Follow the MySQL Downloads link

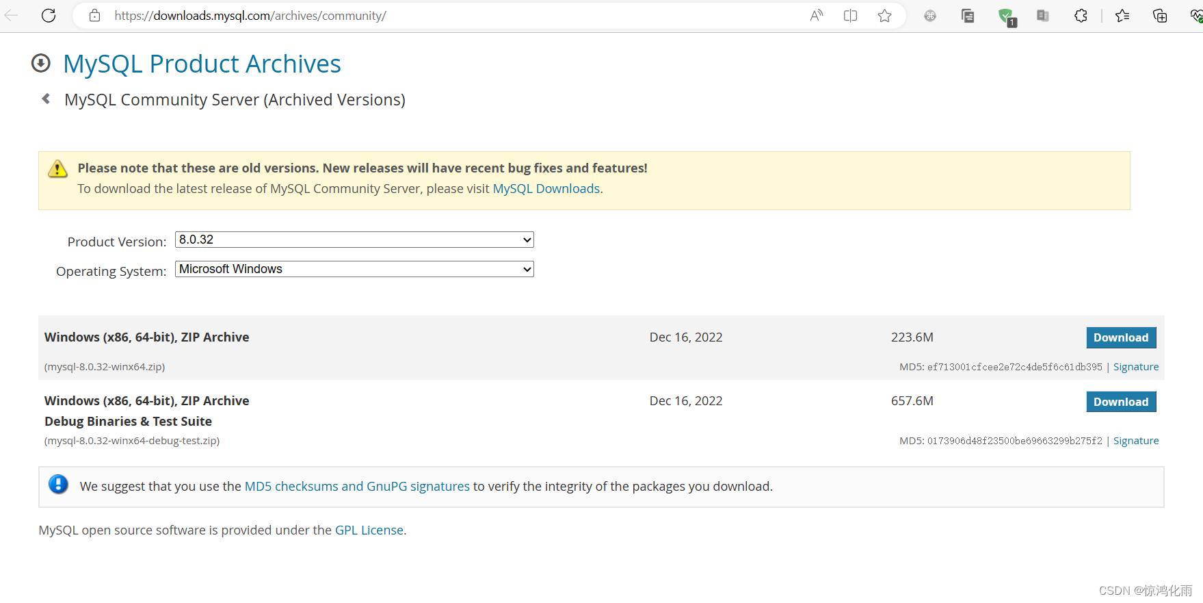click(546, 188)
